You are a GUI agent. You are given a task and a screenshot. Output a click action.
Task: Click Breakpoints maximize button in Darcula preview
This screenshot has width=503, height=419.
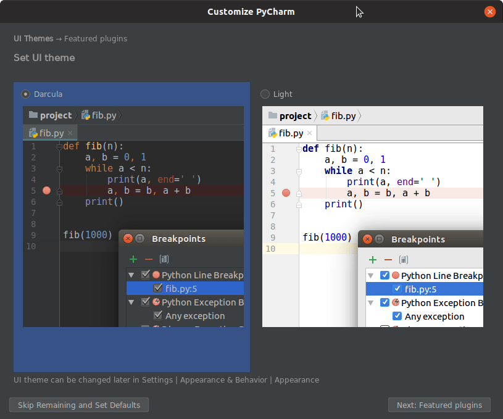tap(139, 238)
